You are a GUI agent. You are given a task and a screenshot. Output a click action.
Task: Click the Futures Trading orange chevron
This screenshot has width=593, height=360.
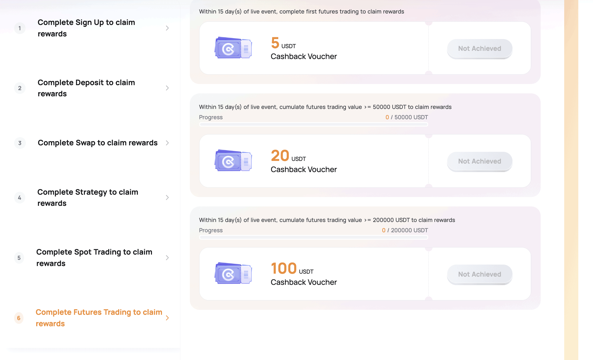pyautogui.click(x=167, y=318)
